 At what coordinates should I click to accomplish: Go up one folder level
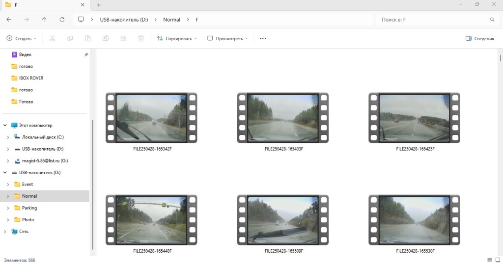pos(44,20)
